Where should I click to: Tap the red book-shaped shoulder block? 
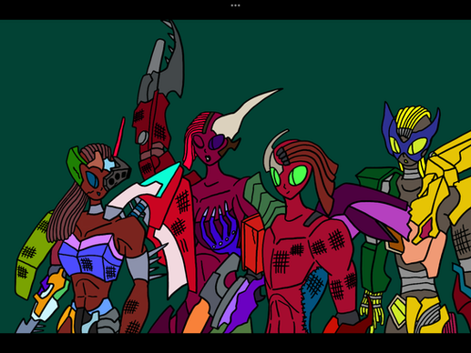(x=252, y=244)
